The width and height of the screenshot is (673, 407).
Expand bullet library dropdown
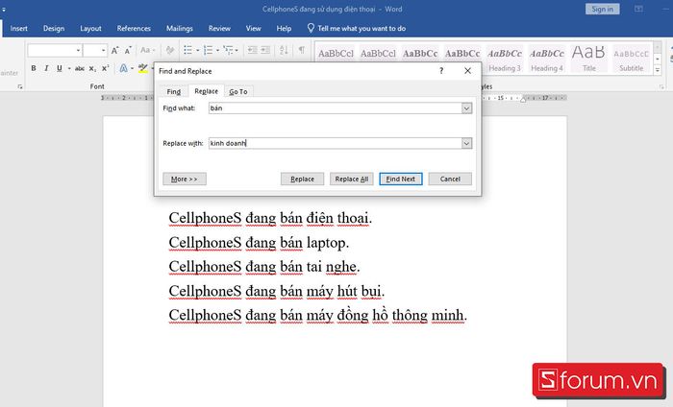point(197,51)
